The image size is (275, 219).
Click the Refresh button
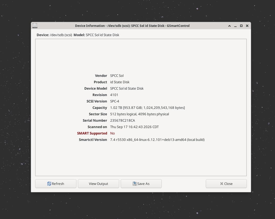pos(56,184)
